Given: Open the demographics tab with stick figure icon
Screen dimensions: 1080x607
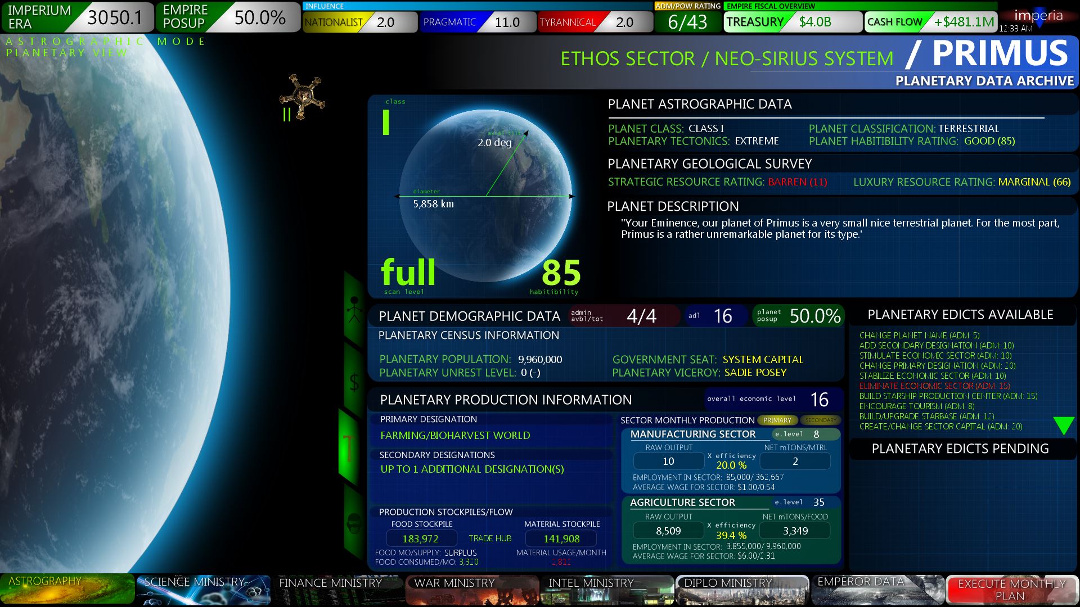Looking at the screenshot, I should [354, 310].
